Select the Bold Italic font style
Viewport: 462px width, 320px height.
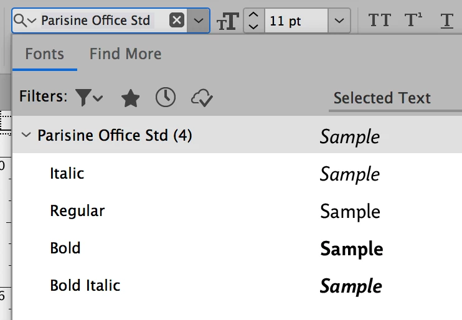click(x=85, y=286)
